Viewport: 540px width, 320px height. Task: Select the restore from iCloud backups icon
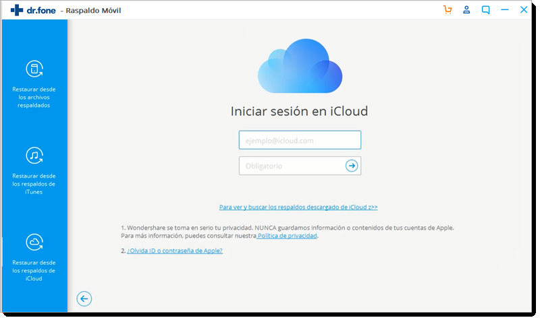(x=34, y=243)
